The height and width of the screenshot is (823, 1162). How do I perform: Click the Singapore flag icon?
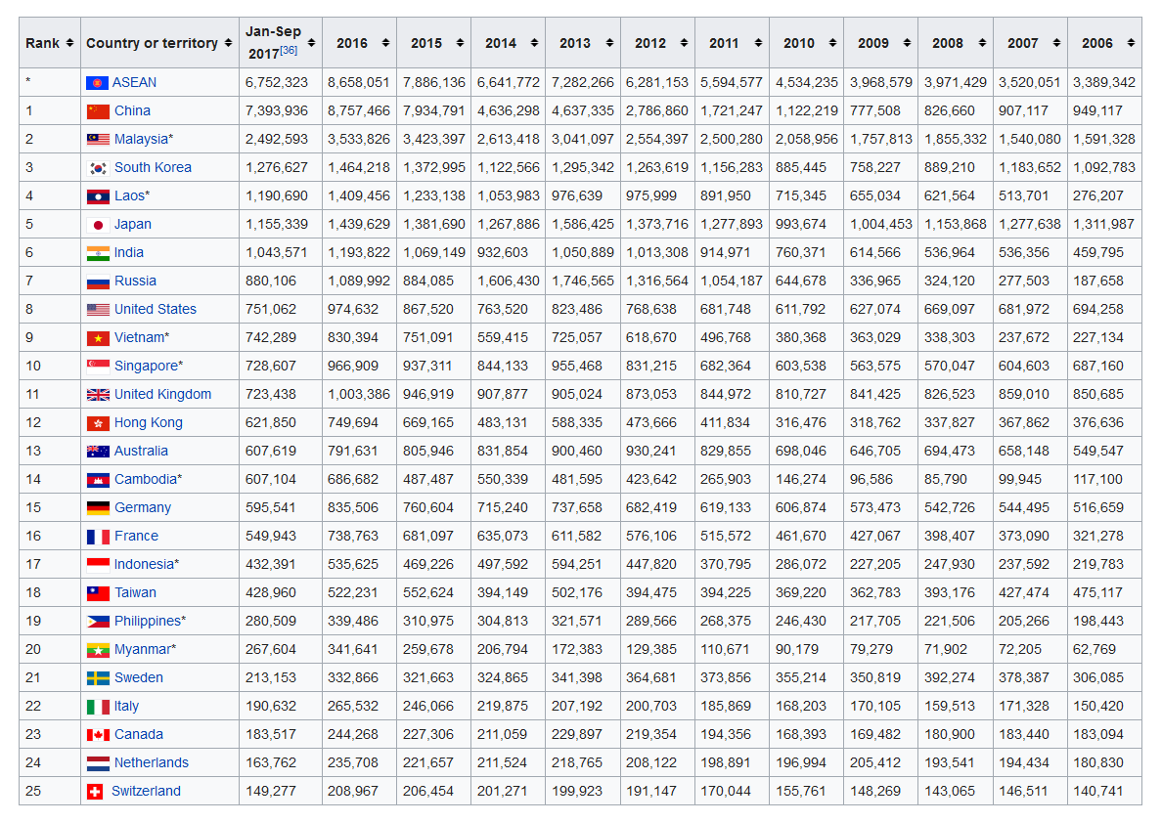pos(98,367)
